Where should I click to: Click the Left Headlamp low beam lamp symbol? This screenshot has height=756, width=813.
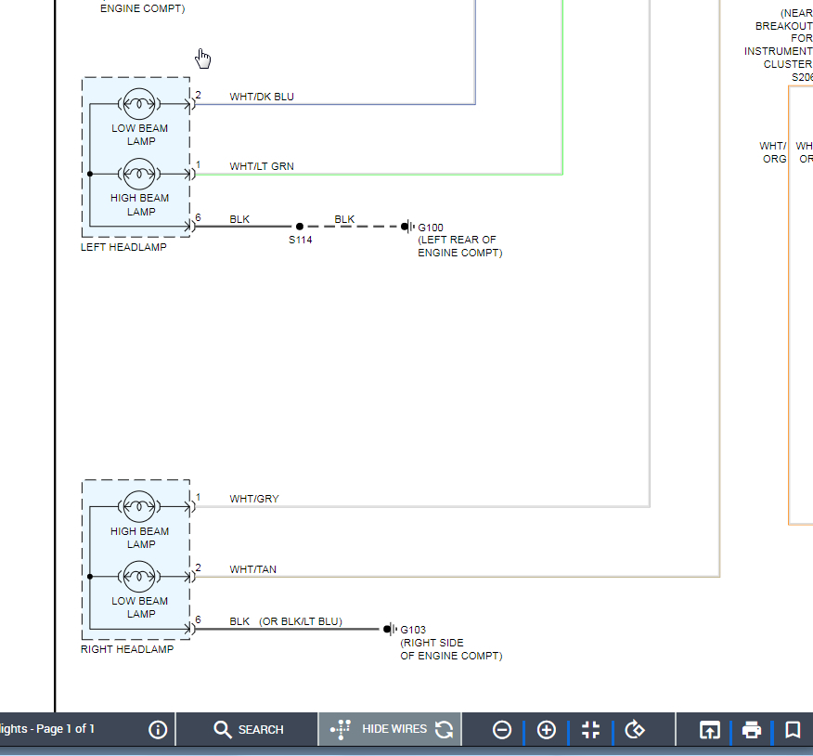click(139, 103)
